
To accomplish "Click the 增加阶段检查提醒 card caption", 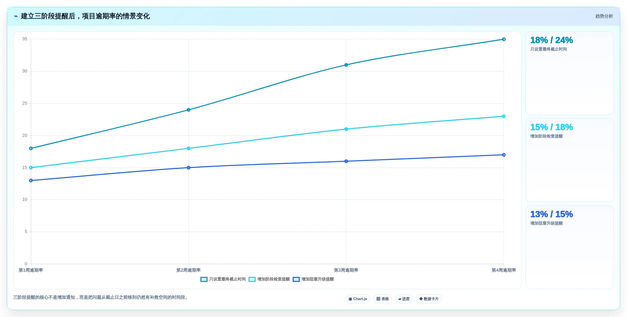I will click(546, 136).
